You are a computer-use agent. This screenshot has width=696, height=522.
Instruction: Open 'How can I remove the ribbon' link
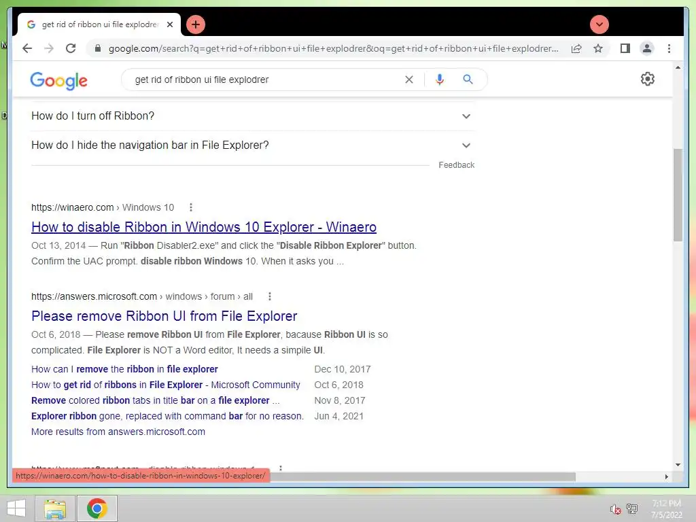(x=125, y=369)
